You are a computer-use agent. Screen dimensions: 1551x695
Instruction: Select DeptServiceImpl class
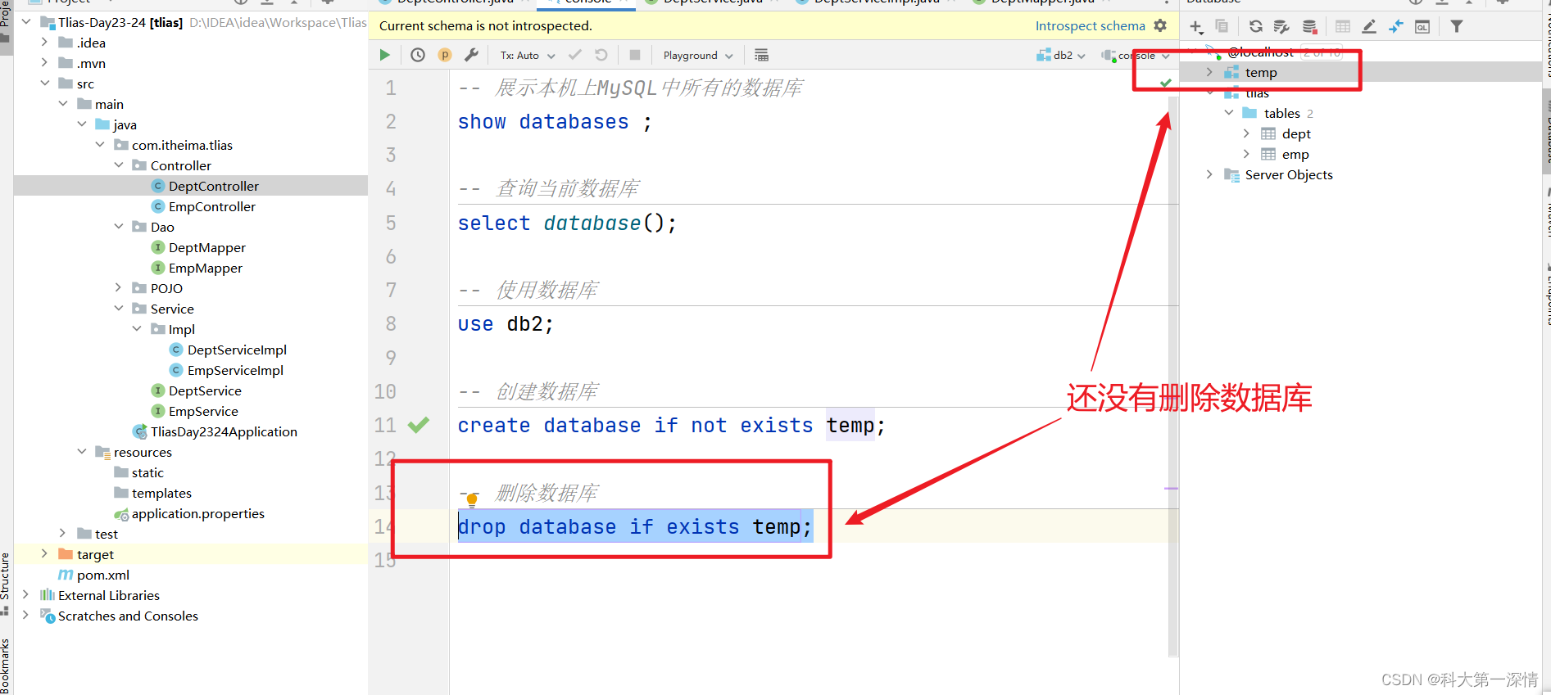point(237,350)
